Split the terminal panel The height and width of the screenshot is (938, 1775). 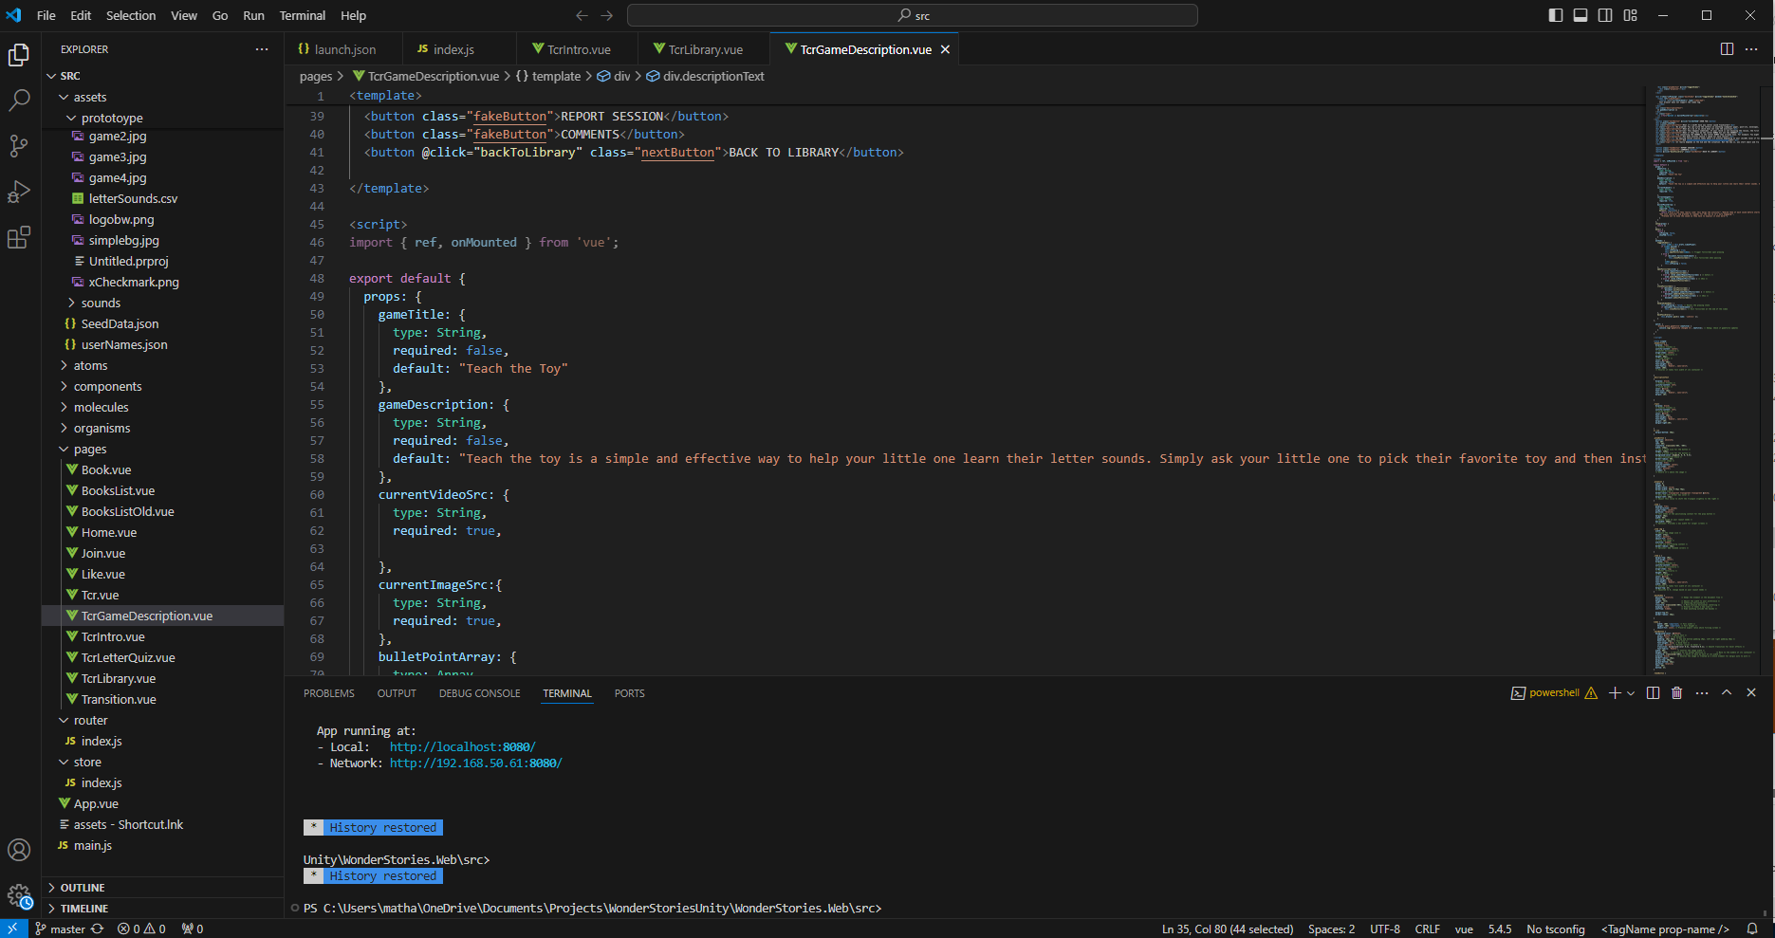1654,693
